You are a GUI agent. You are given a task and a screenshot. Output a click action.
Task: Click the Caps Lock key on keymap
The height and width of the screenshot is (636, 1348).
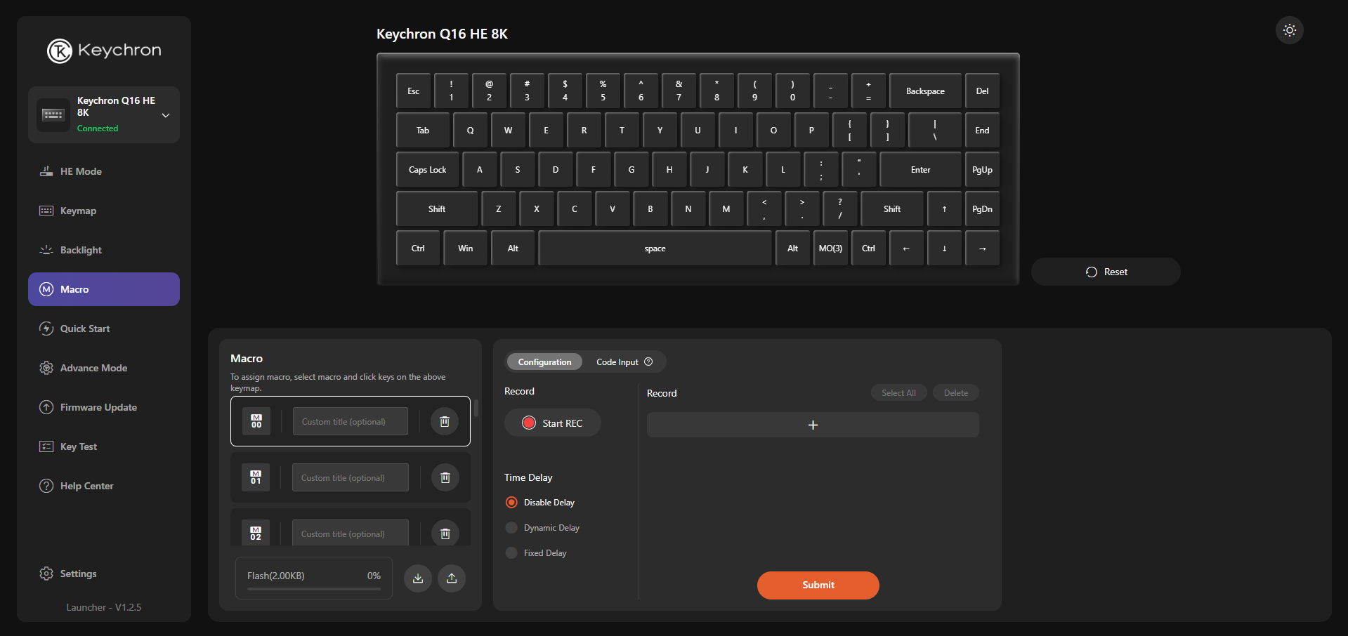(x=427, y=169)
